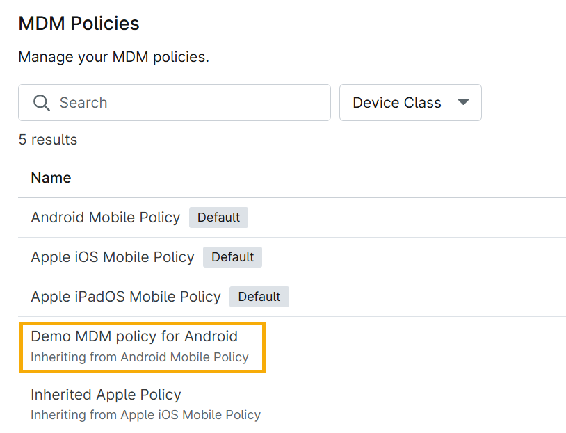Viewport: 566px width, 433px height.
Task: Open the Device Class filter dropdown
Action: tap(410, 102)
